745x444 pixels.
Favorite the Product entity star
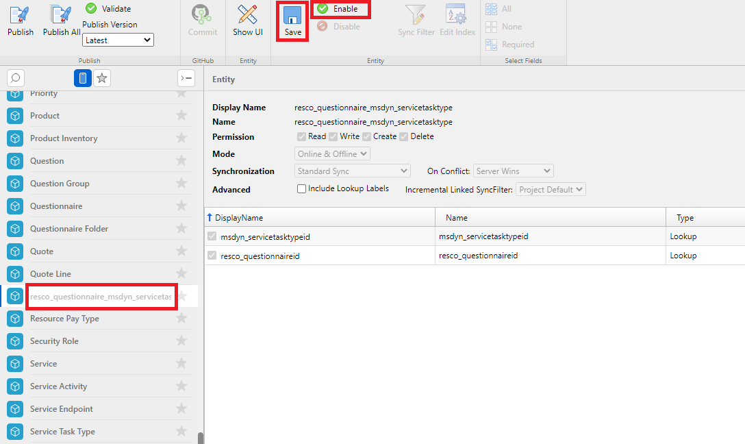(x=181, y=115)
